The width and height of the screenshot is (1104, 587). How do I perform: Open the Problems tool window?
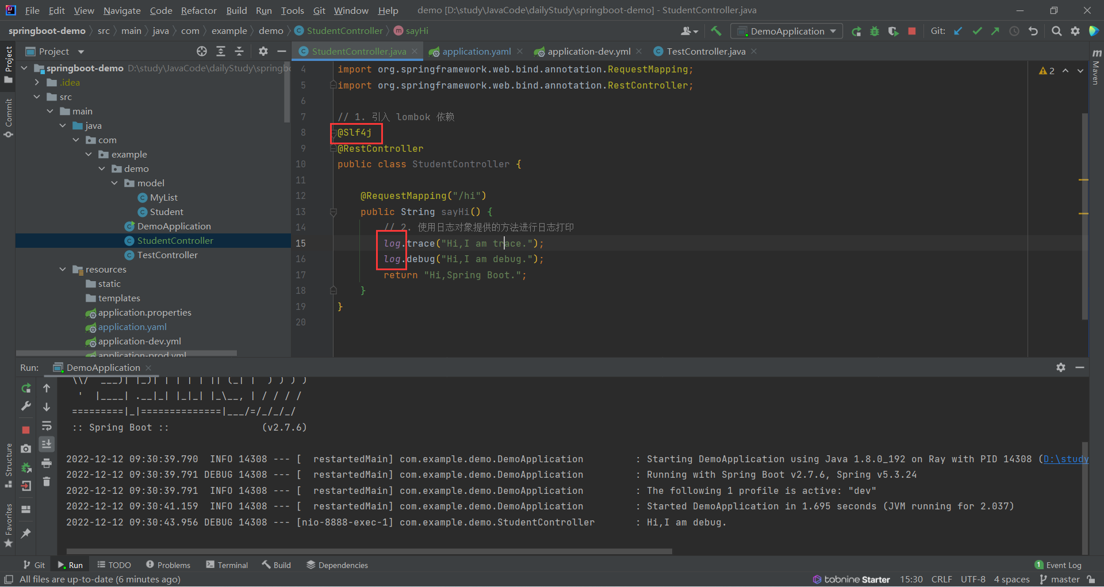168,565
